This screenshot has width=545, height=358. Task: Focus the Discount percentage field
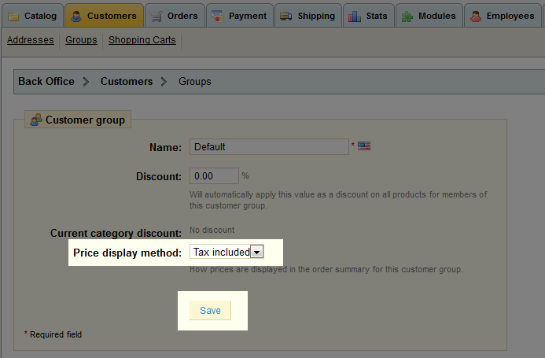214,176
